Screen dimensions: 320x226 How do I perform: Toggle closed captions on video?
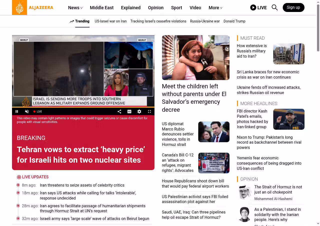(129, 112)
